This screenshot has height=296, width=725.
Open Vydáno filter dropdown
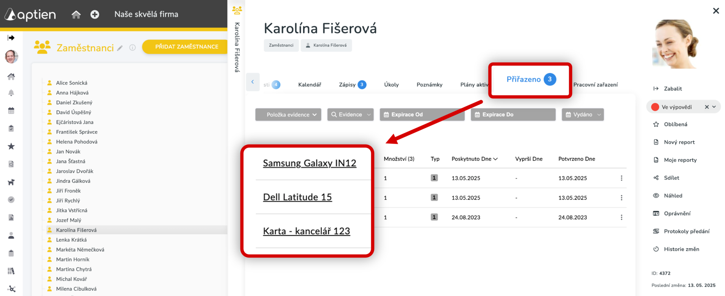(583, 115)
